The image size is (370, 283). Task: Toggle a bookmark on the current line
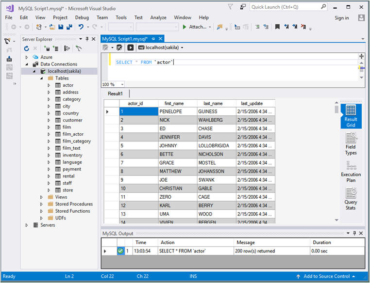pos(278,27)
